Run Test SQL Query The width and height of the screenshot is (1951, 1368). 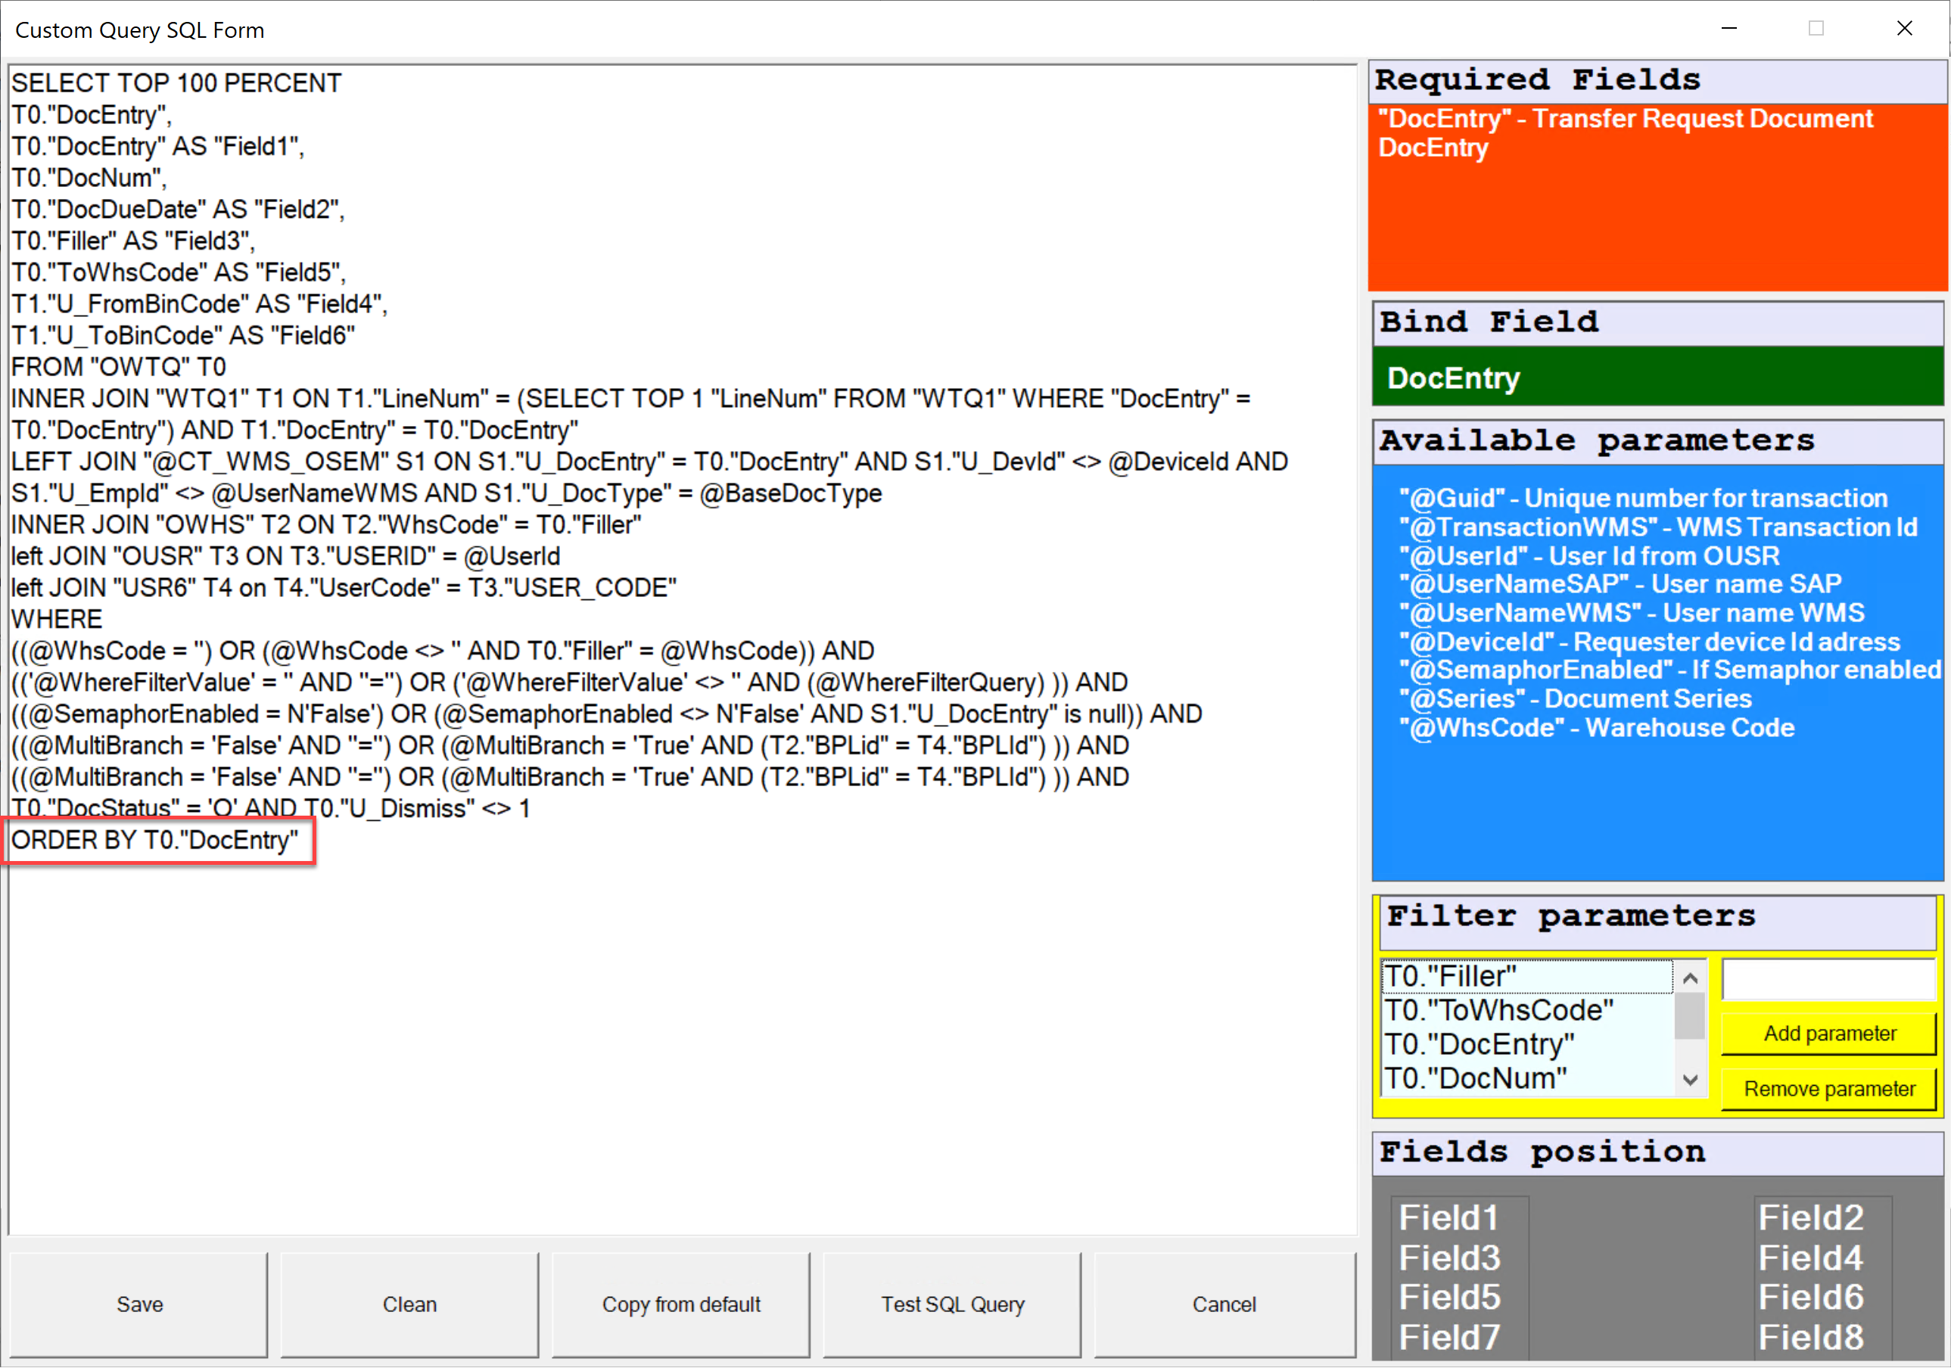pyautogui.click(x=952, y=1304)
